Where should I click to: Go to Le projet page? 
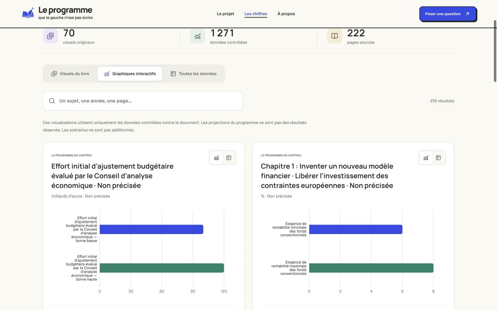225,14
